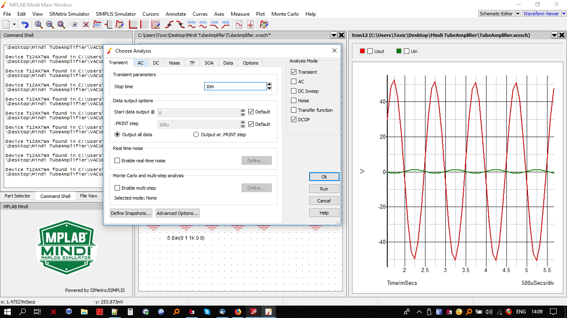The height and width of the screenshot is (318, 567).
Task: Click Stop time up arrow stepper
Action: click(x=269, y=84)
